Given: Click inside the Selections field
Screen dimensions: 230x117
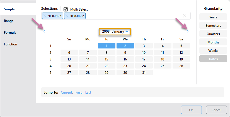Looking at the screenshot, I should (134, 16).
